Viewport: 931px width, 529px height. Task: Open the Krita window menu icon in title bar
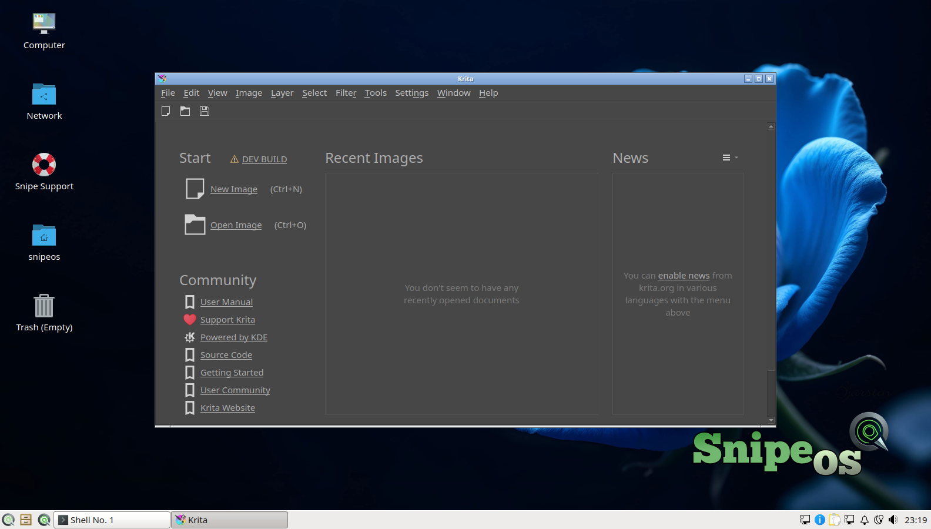(x=162, y=78)
